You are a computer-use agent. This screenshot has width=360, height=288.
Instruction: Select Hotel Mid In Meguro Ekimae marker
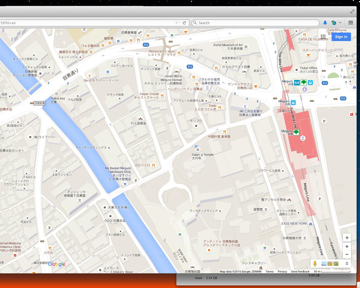(x=176, y=72)
